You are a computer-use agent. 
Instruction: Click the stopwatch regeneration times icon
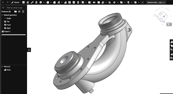23,12
